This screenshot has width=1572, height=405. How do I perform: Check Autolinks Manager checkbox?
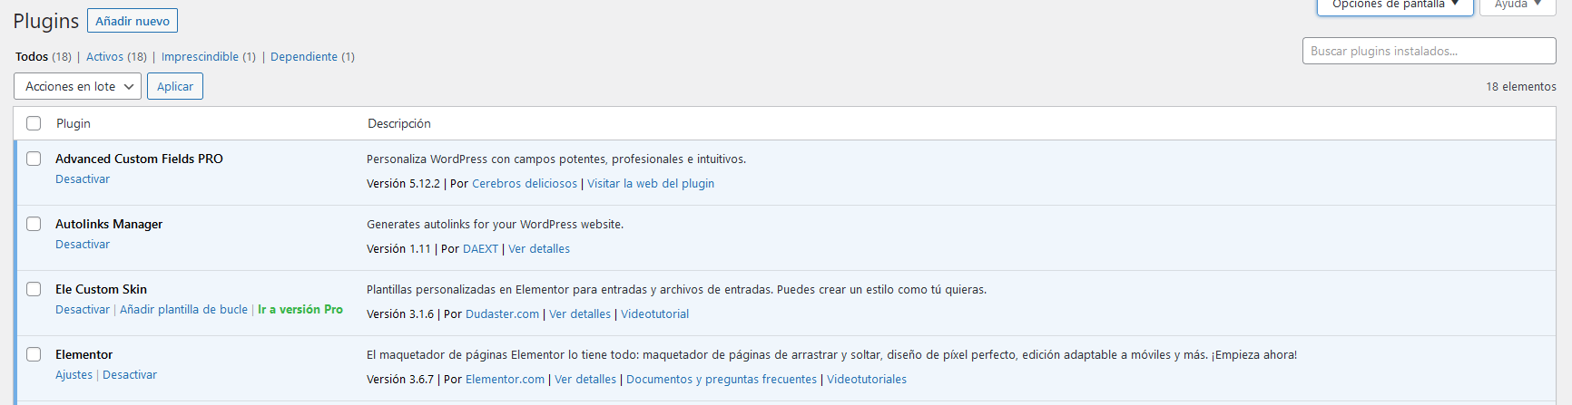pos(34,224)
